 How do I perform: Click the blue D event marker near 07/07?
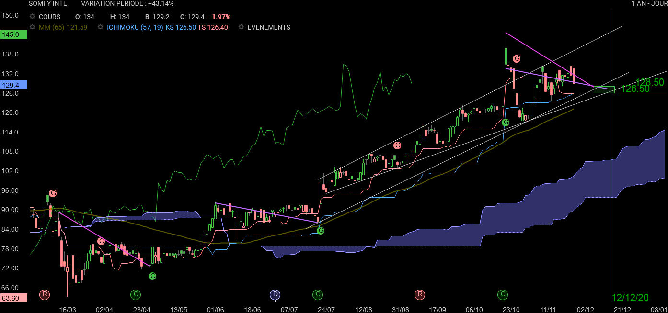(275, 294)
